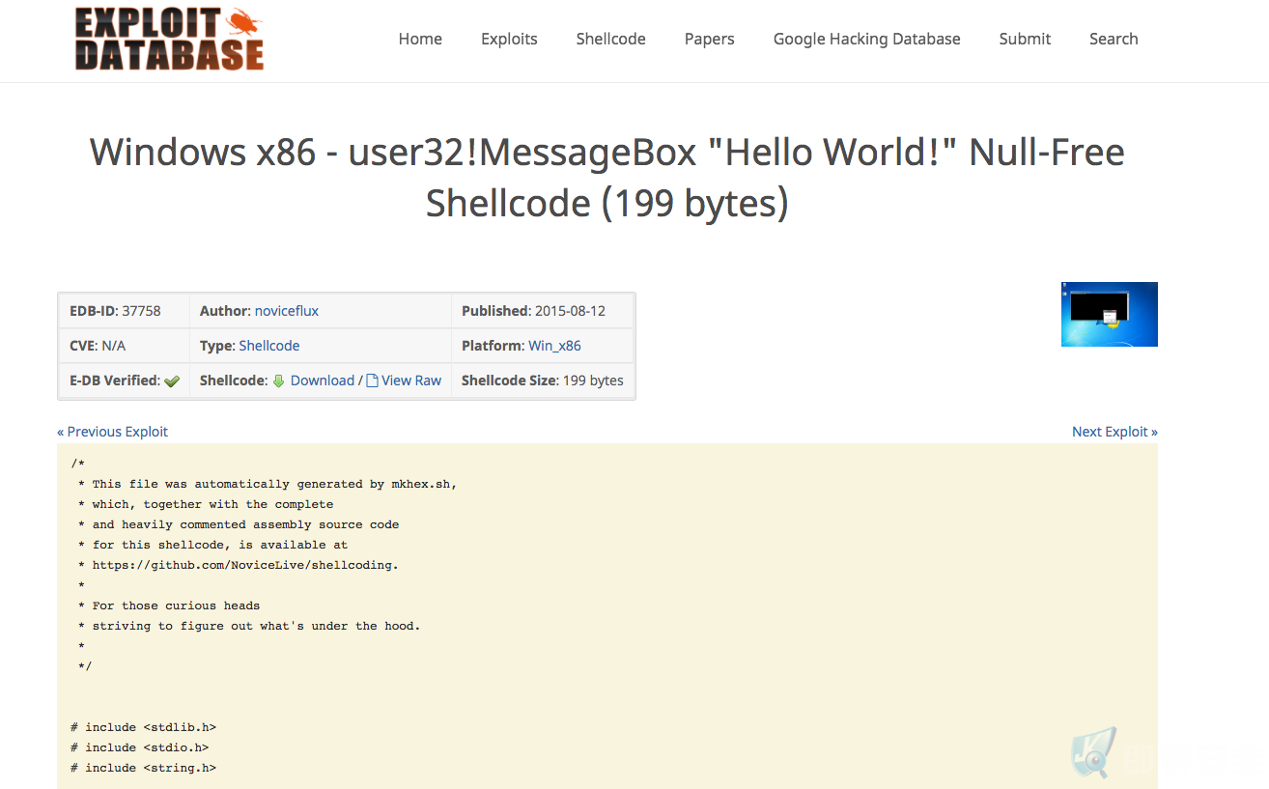Click the EDB-ID 37758 cell
This screenshot has height=789, width=1269.
point(124,311)
